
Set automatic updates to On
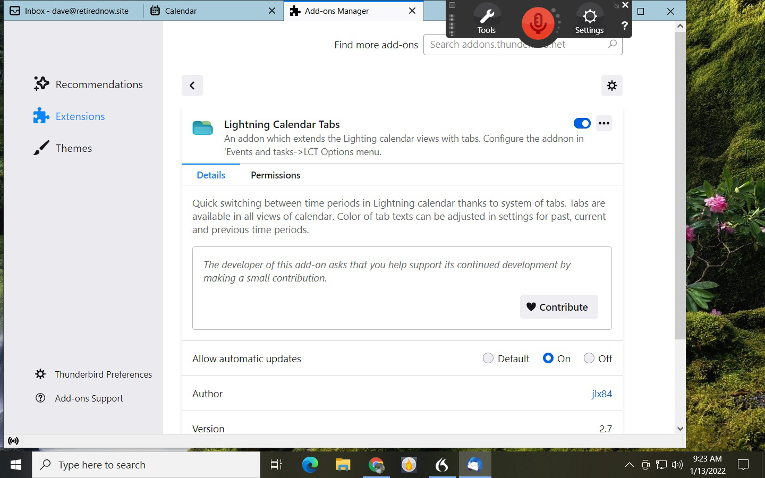(x=548, y=358)
